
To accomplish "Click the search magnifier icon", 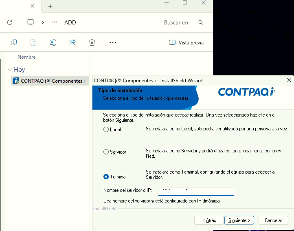I will pyautogui.click(x=200, y=22).
